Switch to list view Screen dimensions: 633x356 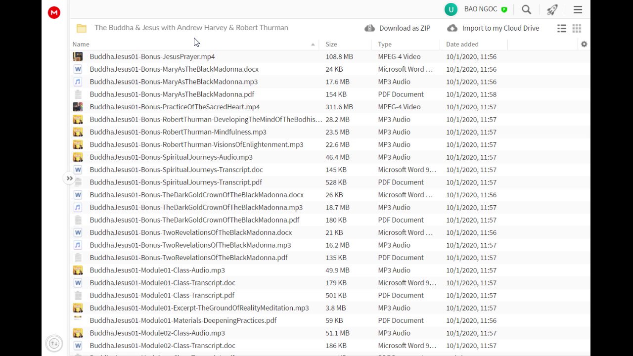pos(562,28)
